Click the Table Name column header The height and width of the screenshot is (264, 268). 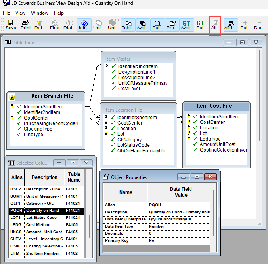(74, 177)
